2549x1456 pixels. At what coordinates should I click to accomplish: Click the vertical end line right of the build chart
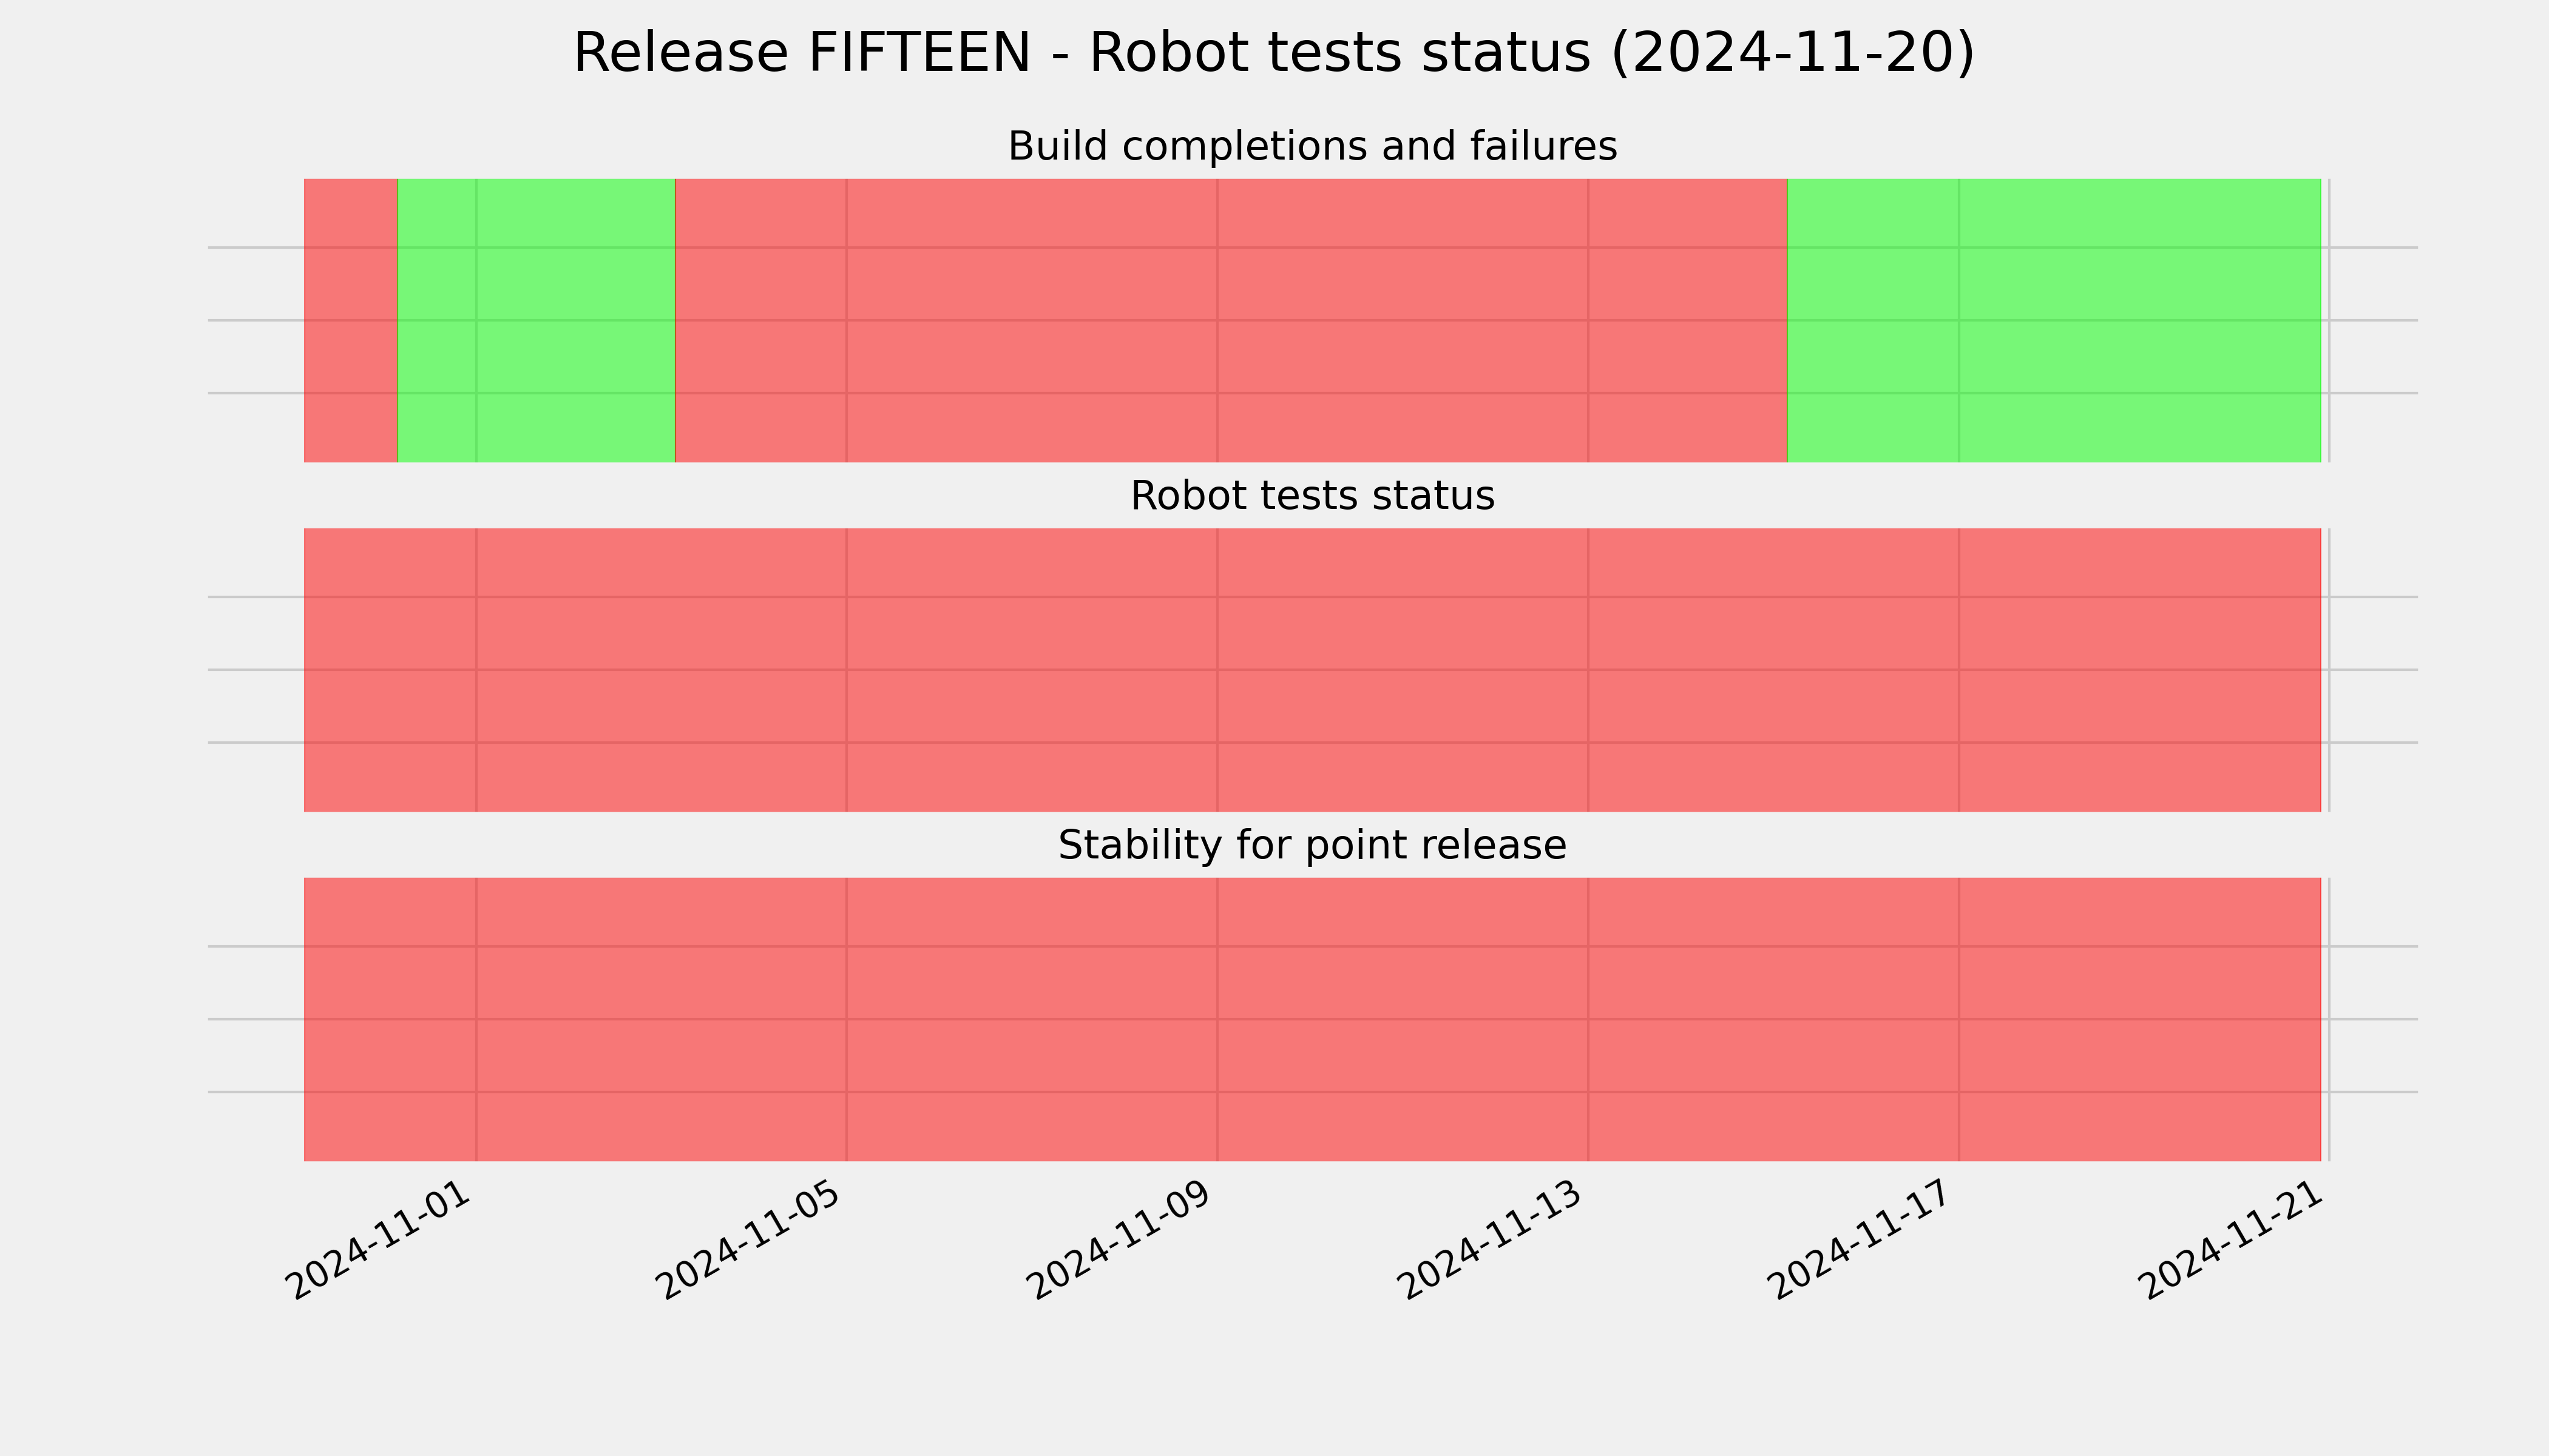pos(2329,320)
